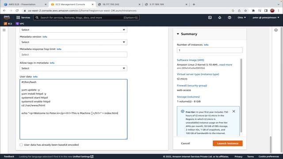Open the browser profile avatar

tap(272, 11)
